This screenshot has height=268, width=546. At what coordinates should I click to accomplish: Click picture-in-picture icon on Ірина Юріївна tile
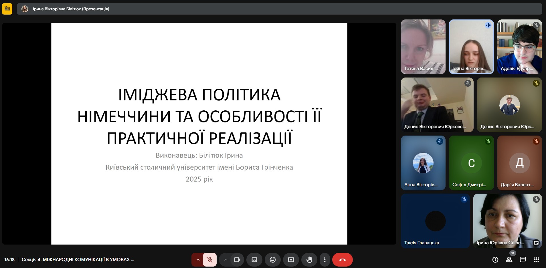(536, 243)
